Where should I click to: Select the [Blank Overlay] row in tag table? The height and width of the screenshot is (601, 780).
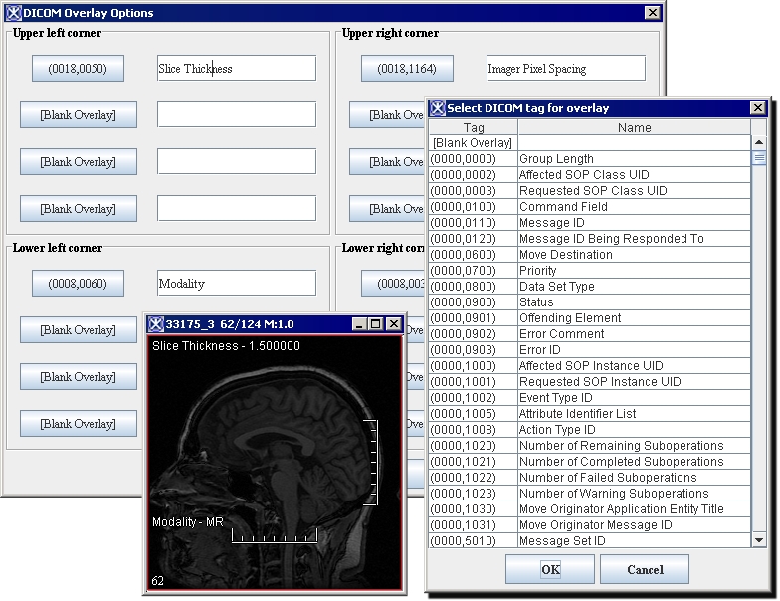pos(473,143)
